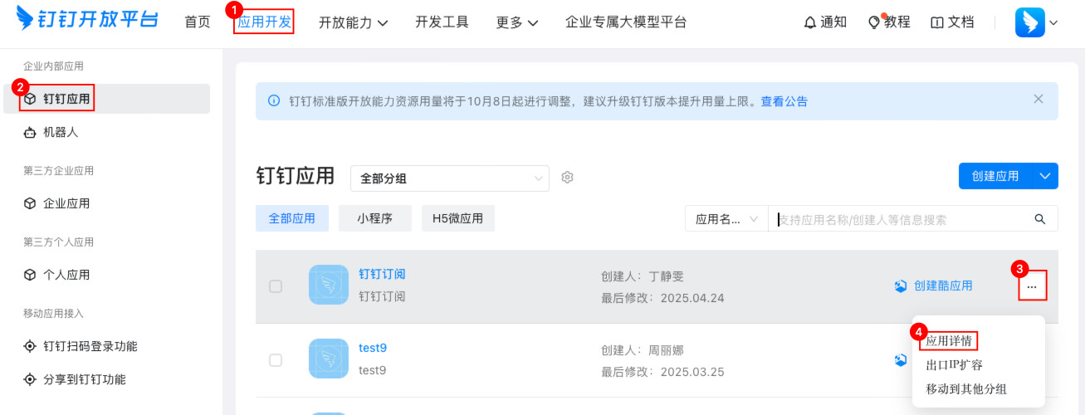Click the 创建人：丁静雯 text
The image size is (1085, 415).
point(643,276)
